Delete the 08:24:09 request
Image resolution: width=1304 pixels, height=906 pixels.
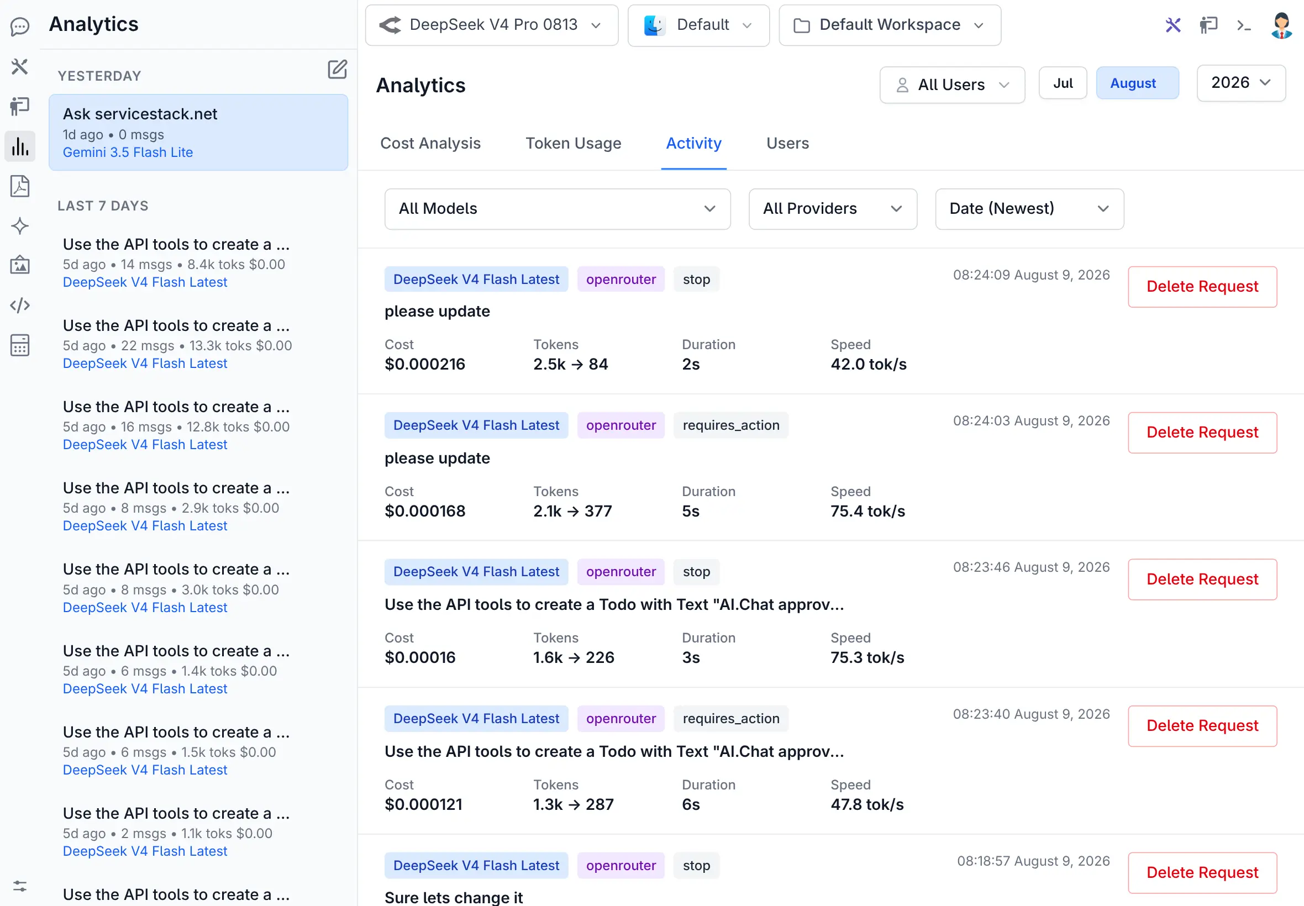point(1202,287)
